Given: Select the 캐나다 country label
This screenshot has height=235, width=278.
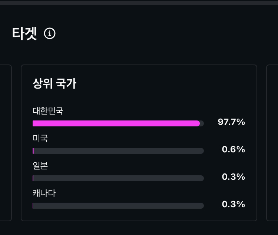Looking at the screenshot, I should (x=44, y=193).
